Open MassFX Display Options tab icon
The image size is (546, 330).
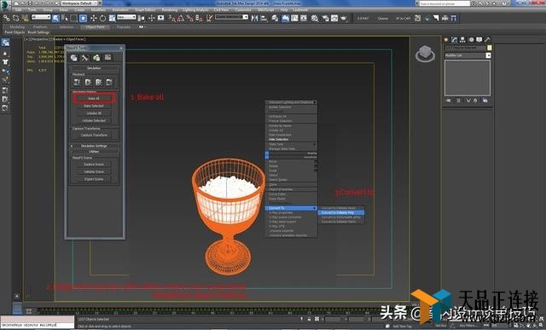pyautogui.click(x=108, y=58)
